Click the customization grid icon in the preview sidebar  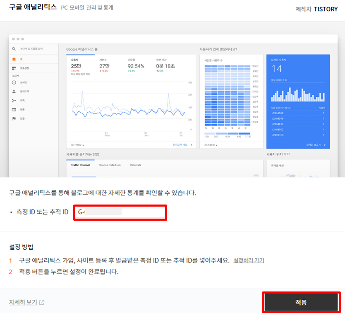[14, 68]
